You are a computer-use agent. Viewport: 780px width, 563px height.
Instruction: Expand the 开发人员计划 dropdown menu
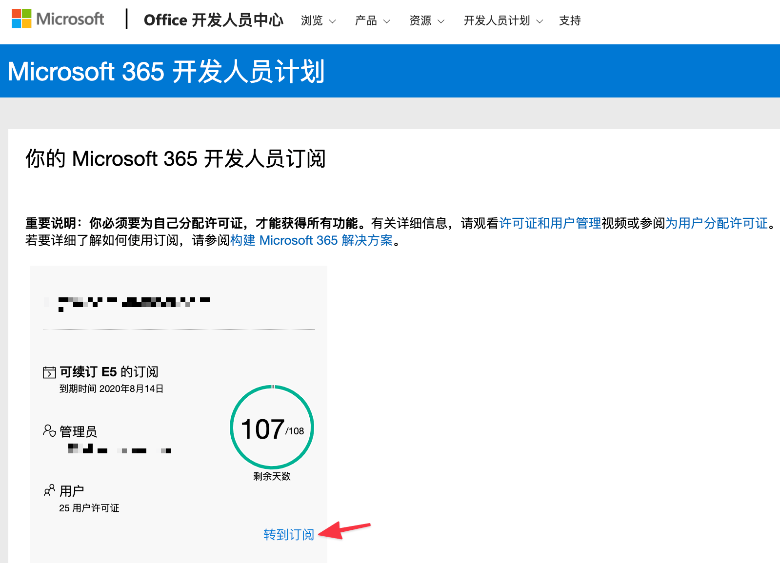[503, 20]
